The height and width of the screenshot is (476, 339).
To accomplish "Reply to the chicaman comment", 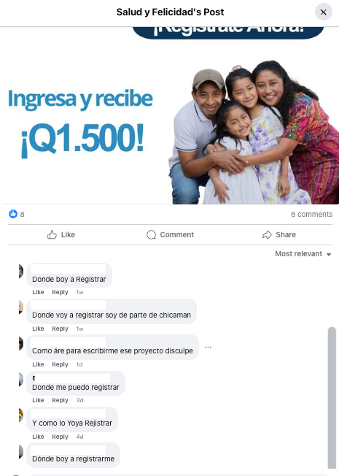I will point(60,329).
